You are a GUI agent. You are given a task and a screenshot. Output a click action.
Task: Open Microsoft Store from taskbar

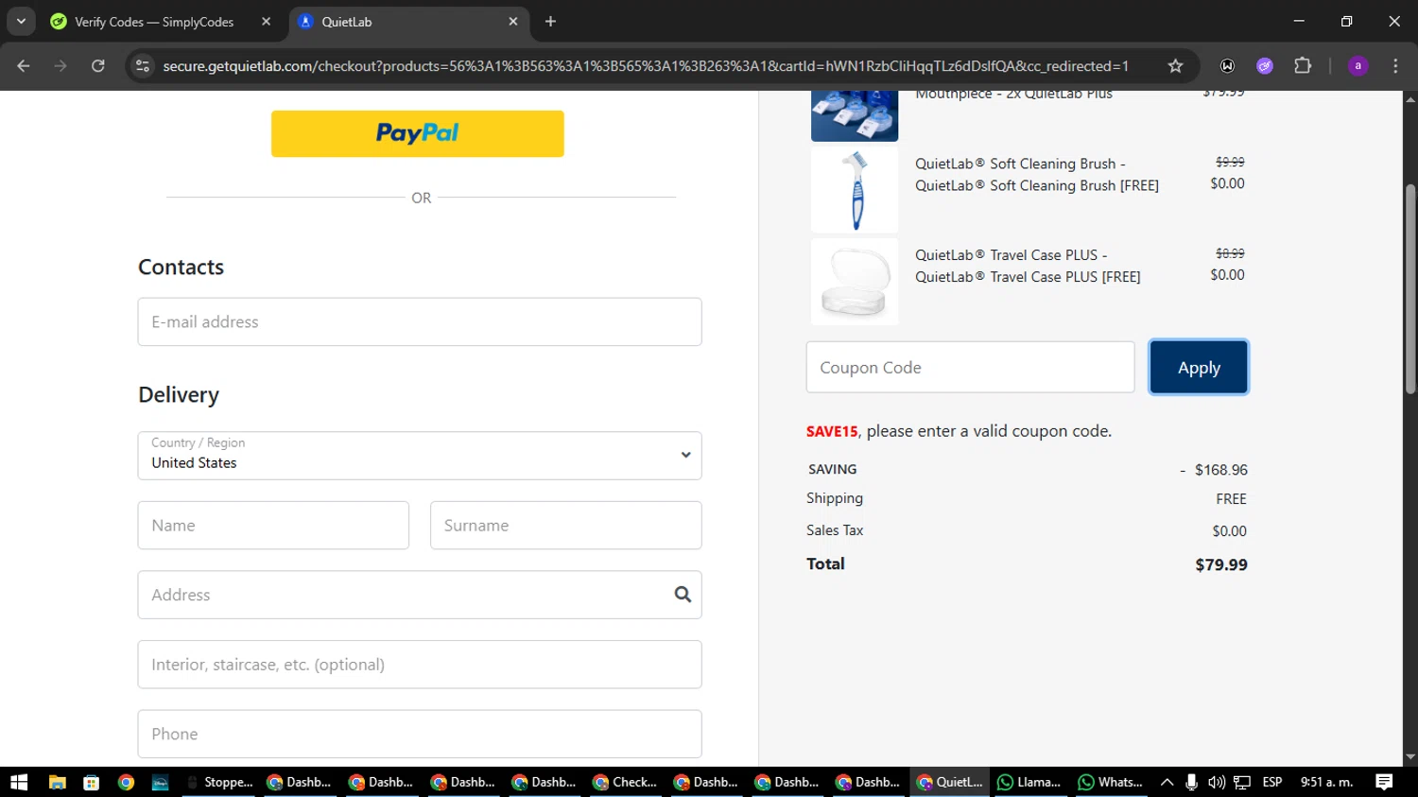point(92,782)
